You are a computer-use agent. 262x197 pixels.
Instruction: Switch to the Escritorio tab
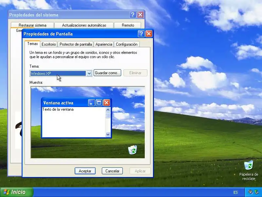pyautogui.click(x=48, y=44)
